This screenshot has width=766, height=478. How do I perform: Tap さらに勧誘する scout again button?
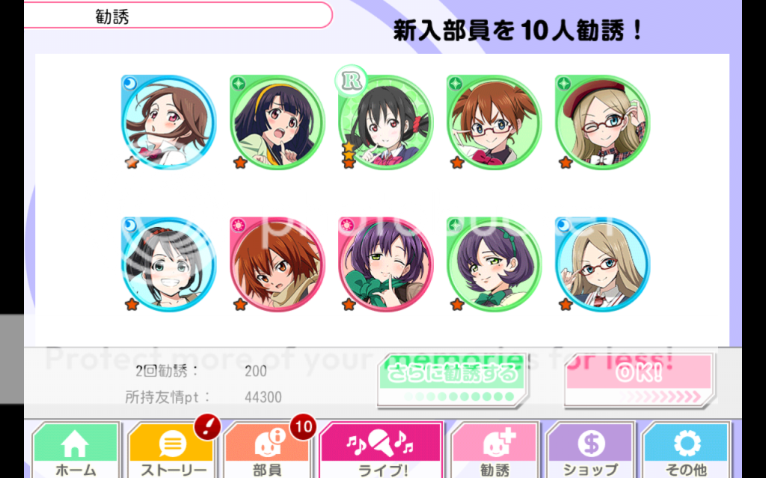[x=452, y=380]
